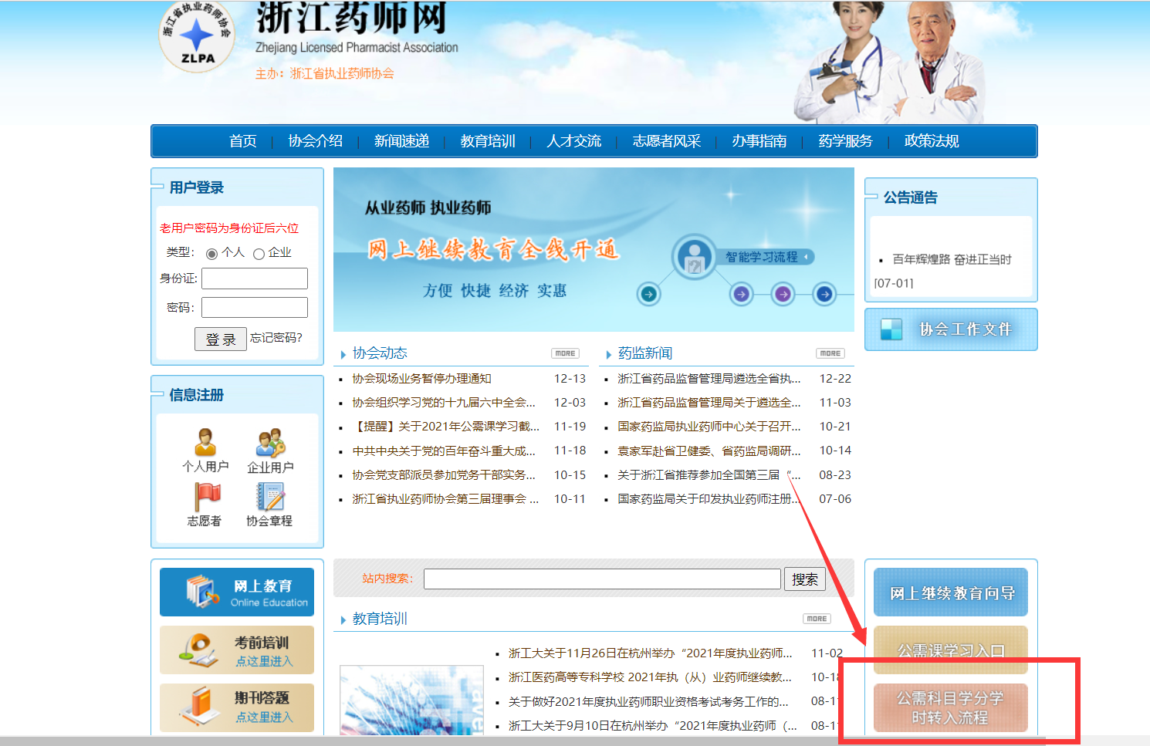Click the 忘记密码? link
This screenshot has width=1150, height=746.
[x=276, y=338]
